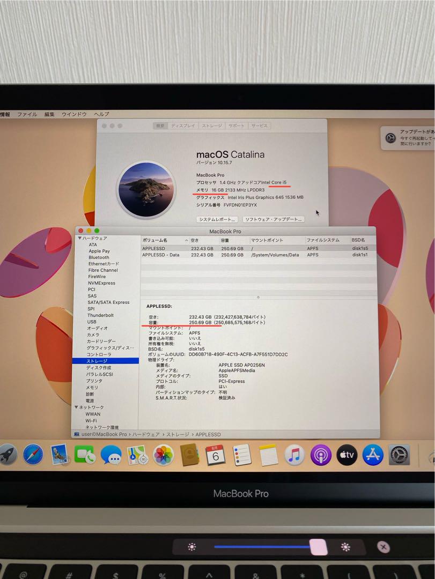Tap higher brightness icon on Touch Bar
Screen dimensions: 435x579
345,547
